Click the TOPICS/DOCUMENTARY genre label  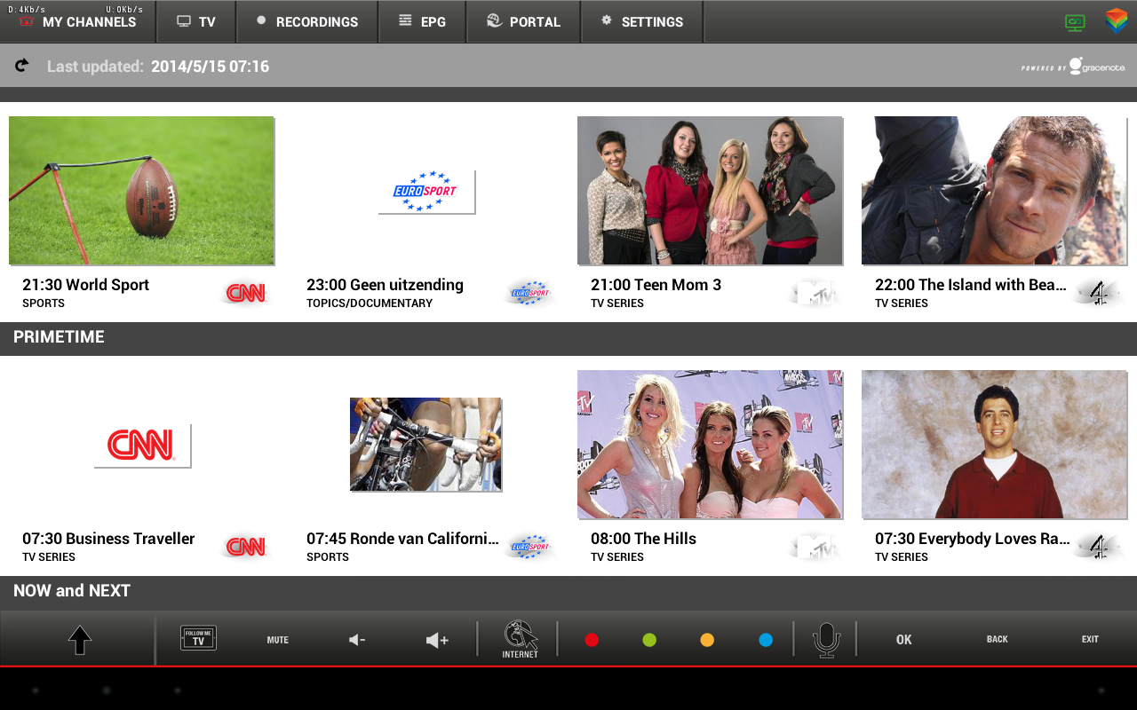click(x=370, y=304)
